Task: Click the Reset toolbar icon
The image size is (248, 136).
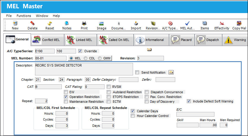Action: (50, 23)
